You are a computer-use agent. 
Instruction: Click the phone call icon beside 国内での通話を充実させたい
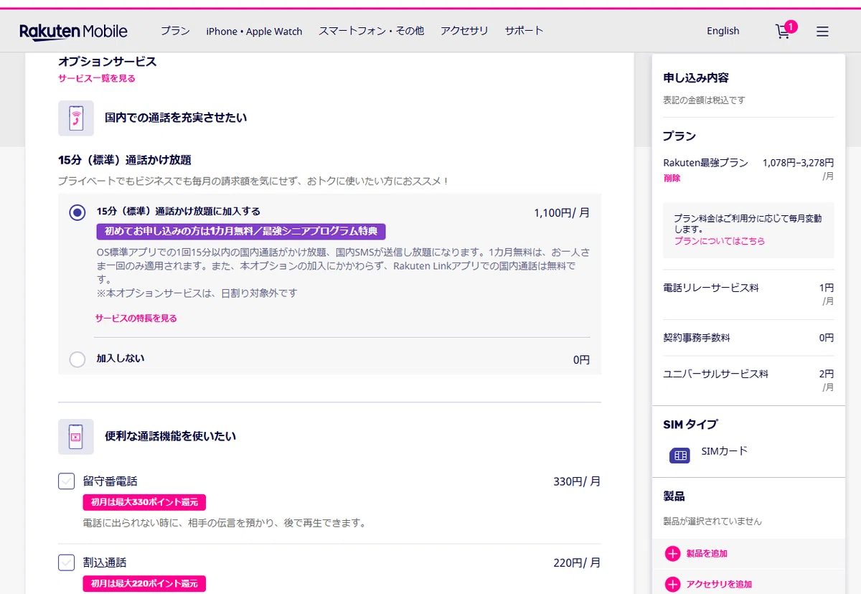(76, 118)
